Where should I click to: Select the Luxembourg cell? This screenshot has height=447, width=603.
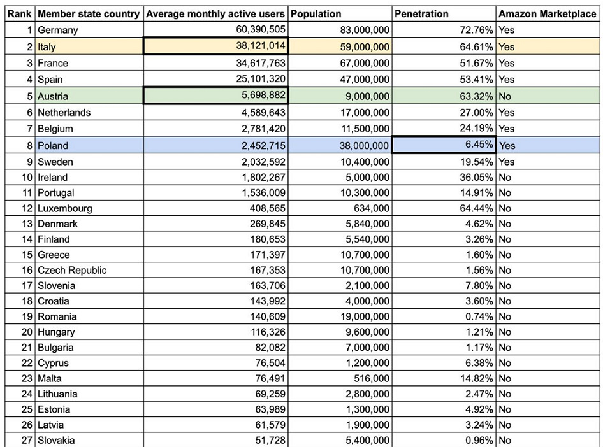[89, 208]
